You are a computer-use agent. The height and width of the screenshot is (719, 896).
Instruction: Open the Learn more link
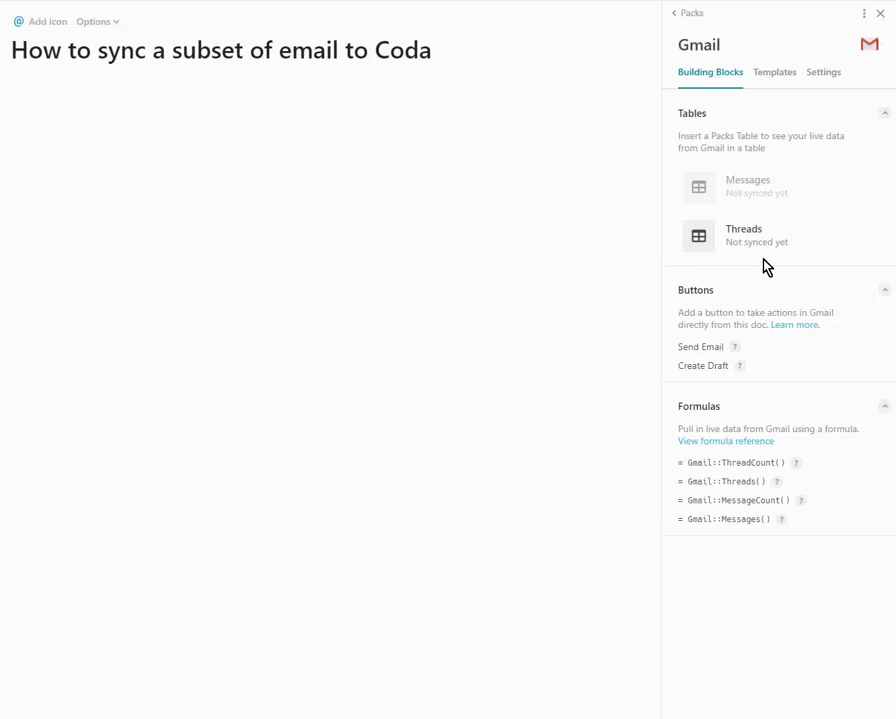tap(794, 325)
